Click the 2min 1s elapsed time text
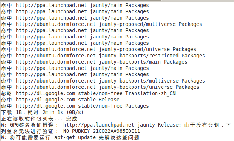 pyautogui.click(x=53, y=113)
